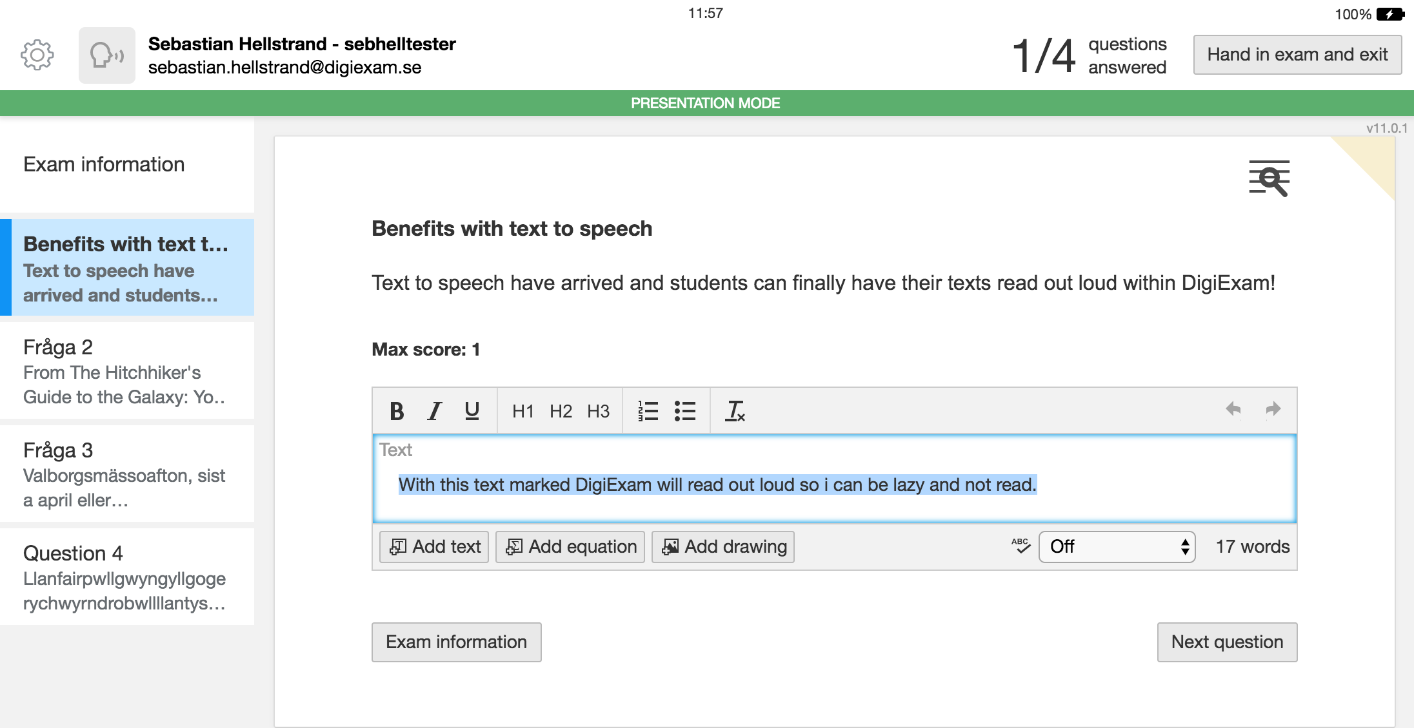Click the Exam information button below the editor

pos(457,642)
